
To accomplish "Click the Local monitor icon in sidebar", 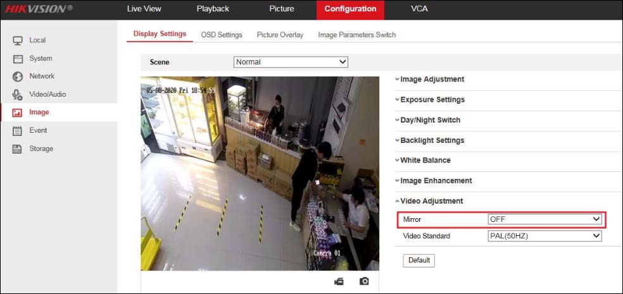I will point(18,40).
